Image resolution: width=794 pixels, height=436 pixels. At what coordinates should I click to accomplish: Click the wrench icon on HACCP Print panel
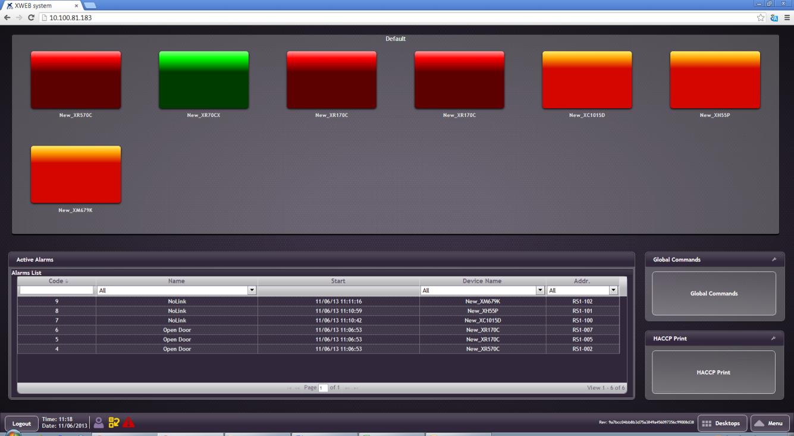click(x=774, y=339)
